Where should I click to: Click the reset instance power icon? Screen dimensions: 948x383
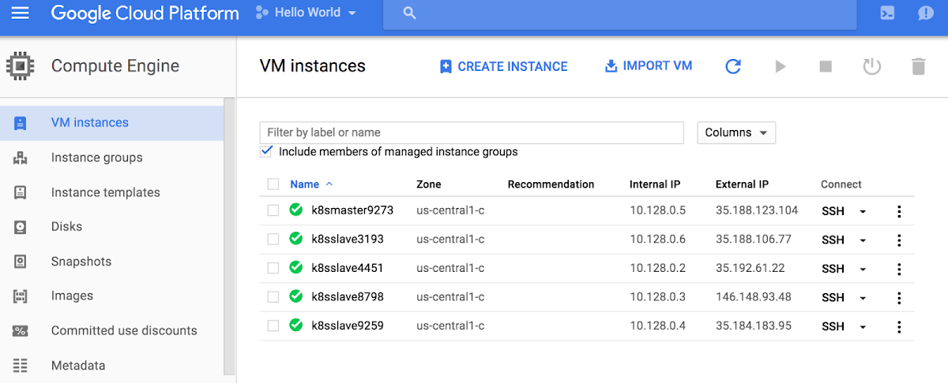click(871, 66)
